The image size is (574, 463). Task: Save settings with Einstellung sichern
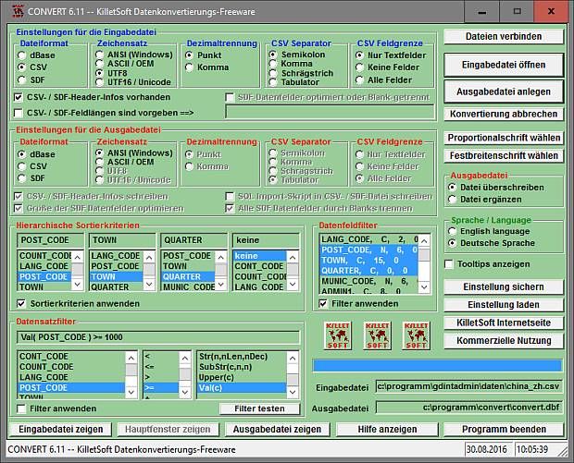[504, 286]
